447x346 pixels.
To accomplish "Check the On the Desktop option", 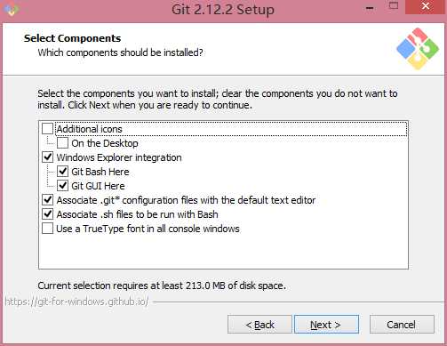I will 62,143.
